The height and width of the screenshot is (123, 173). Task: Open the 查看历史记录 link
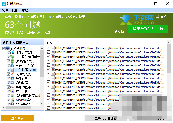(76, 17)
